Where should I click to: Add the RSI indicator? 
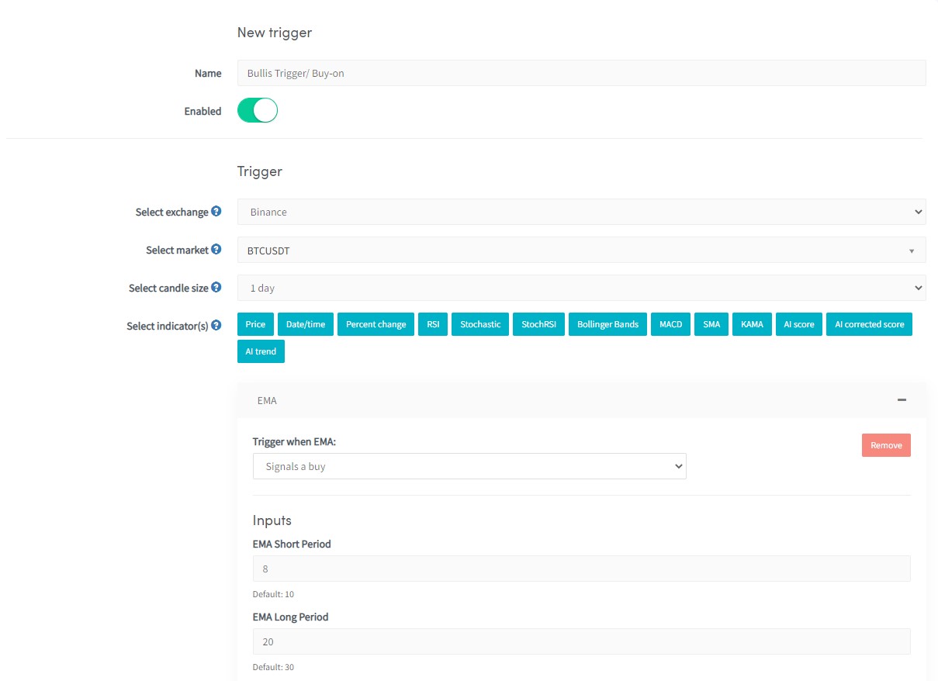433,324
